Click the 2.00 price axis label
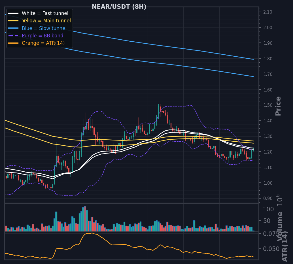The height and width of the screenshot is (264, 293). [x=267, y=27]
